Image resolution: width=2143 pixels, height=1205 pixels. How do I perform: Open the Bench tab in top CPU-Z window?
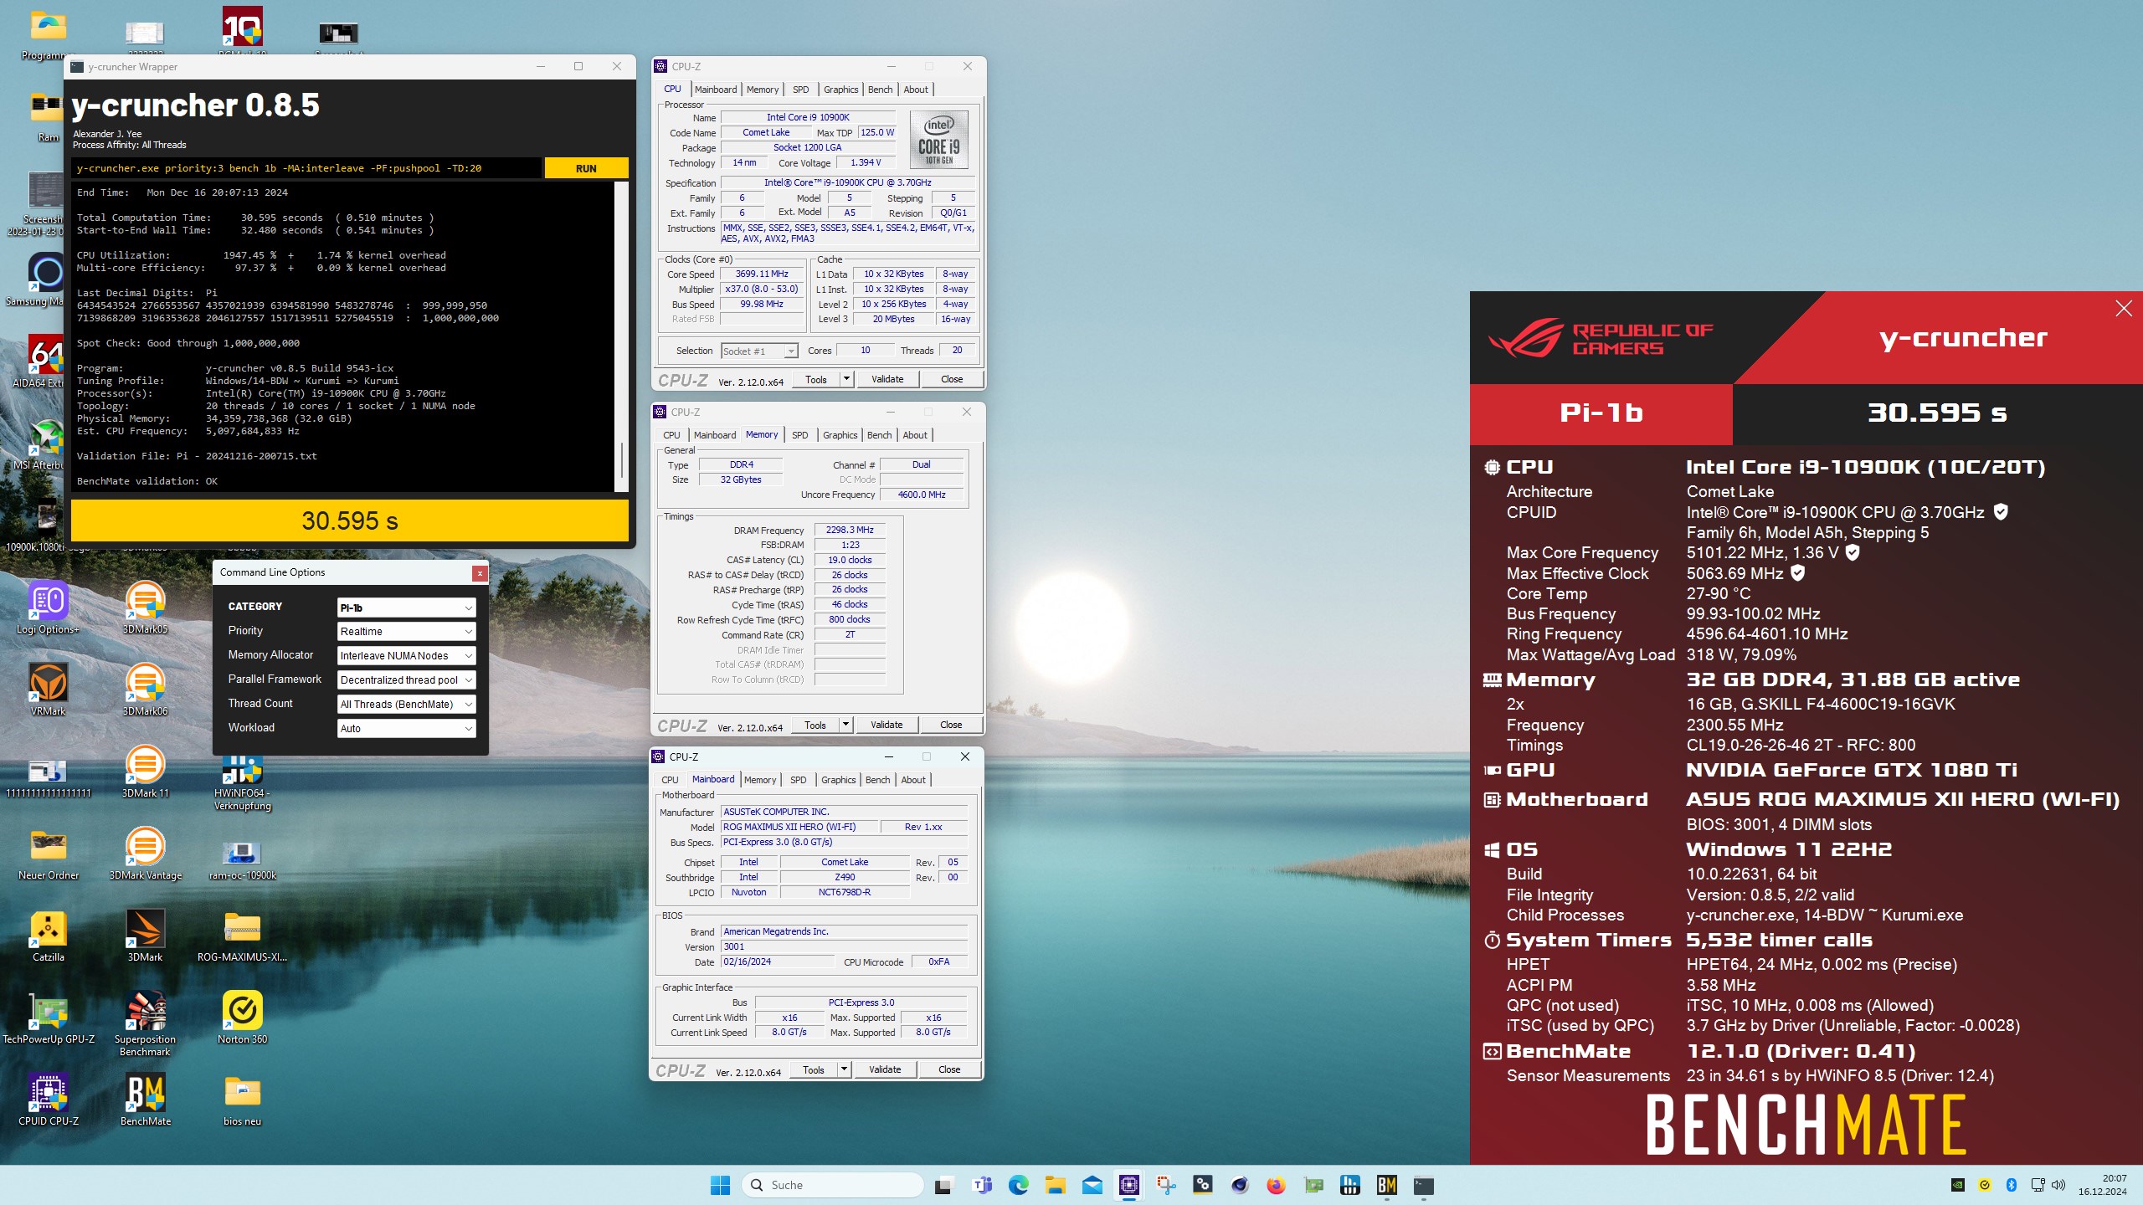[880, 90]
